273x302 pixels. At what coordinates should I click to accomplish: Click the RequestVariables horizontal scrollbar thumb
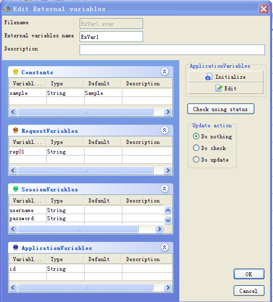86,171
